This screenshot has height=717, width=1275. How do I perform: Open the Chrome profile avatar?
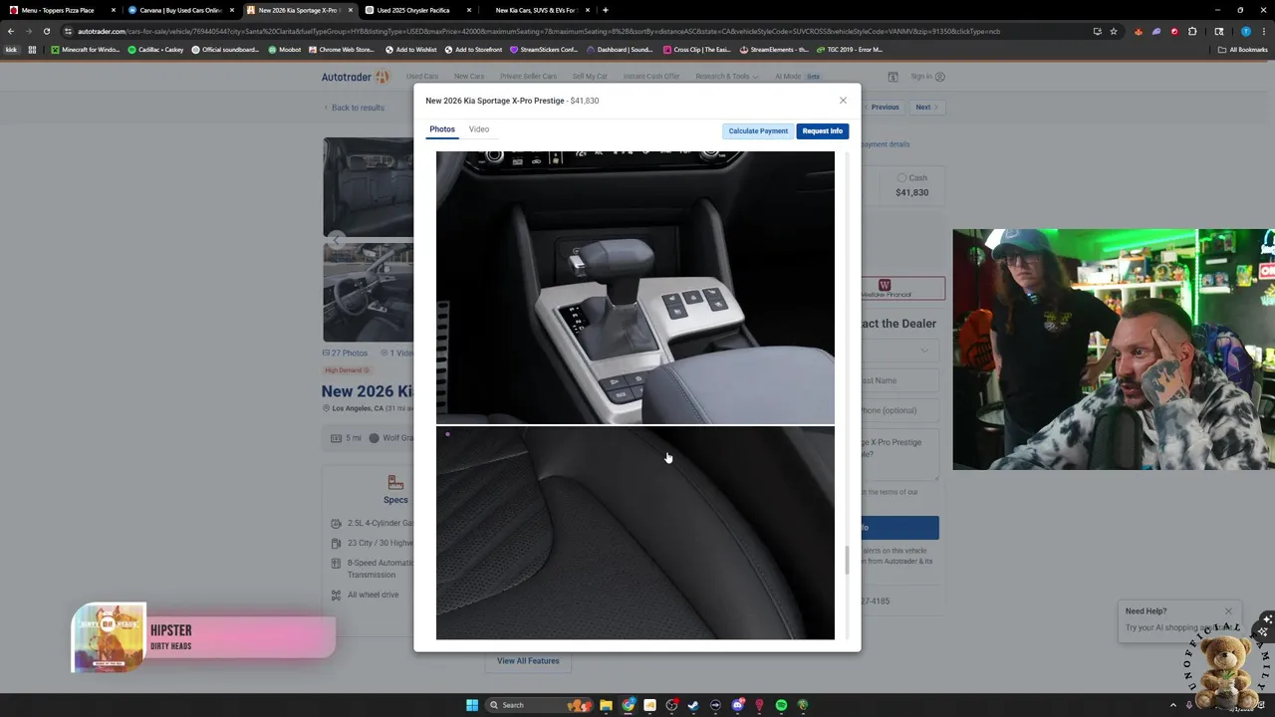pos(1245,31)
